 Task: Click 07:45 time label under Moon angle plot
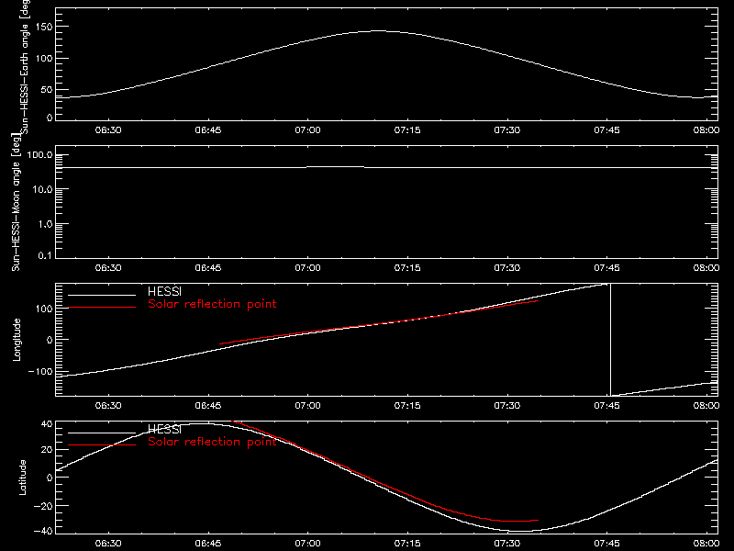coord(606,268)
